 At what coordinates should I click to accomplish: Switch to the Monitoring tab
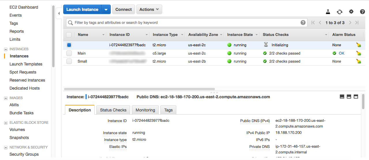[x=145, y=110]
